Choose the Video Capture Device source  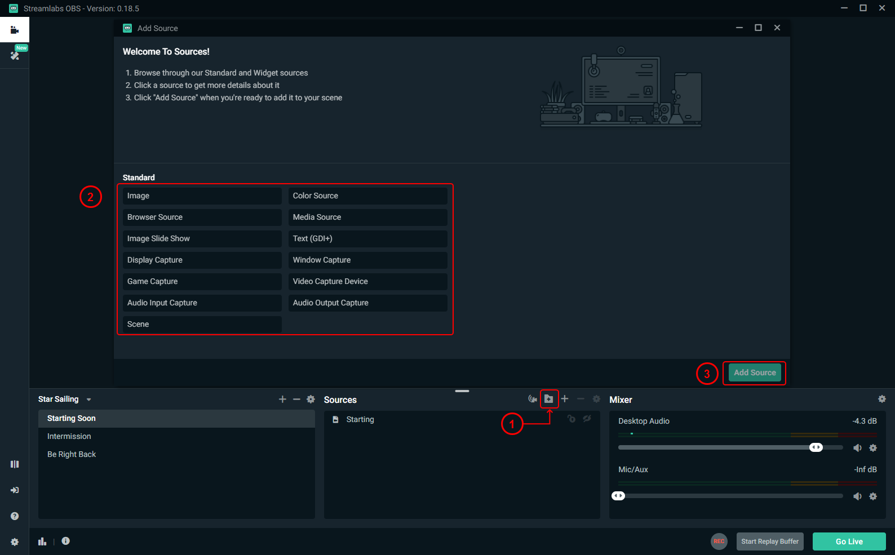click(368, 281)
